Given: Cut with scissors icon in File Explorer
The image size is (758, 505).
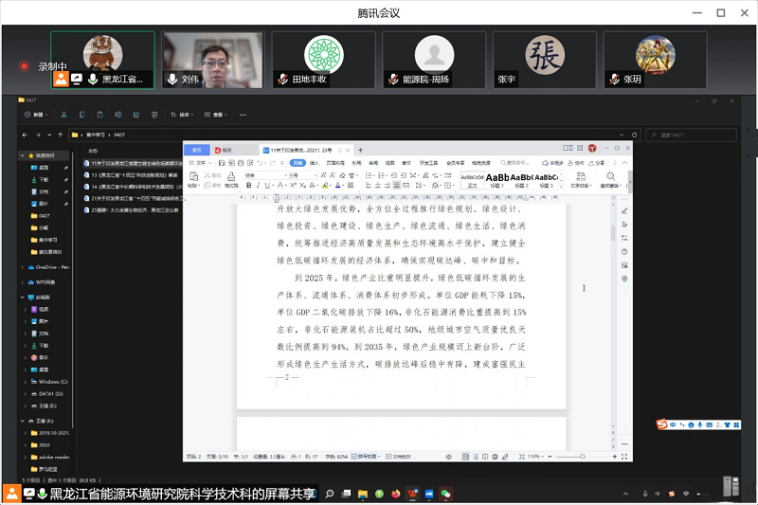Looking at the screenshot, I should click(63, 115).
